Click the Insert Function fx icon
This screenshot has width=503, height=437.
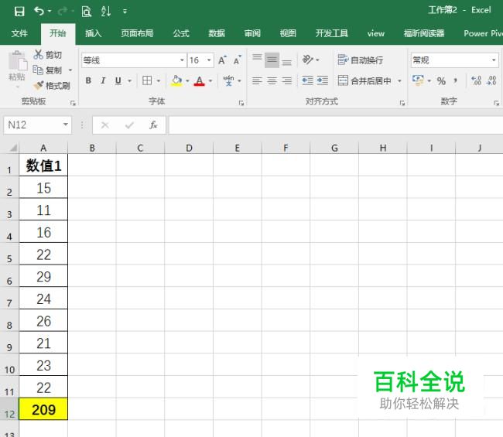pos(153,125)
